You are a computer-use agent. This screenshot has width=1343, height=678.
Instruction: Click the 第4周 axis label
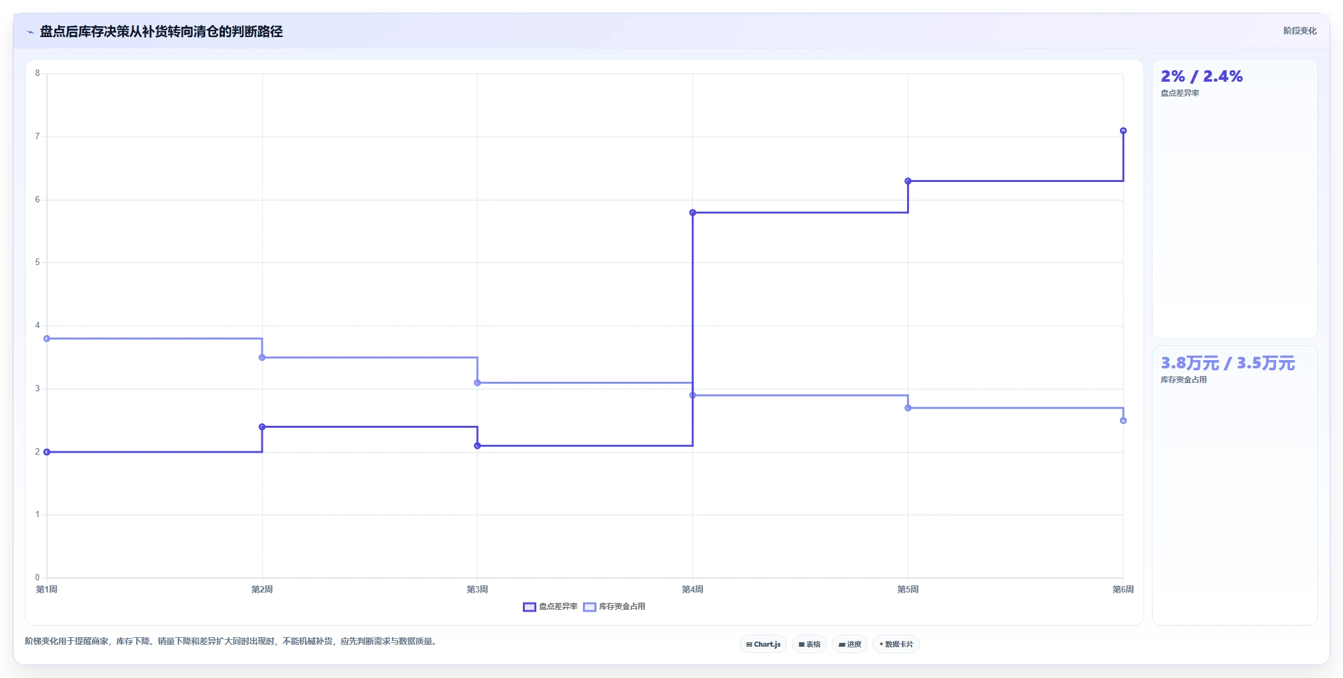(x=692, y=589)
